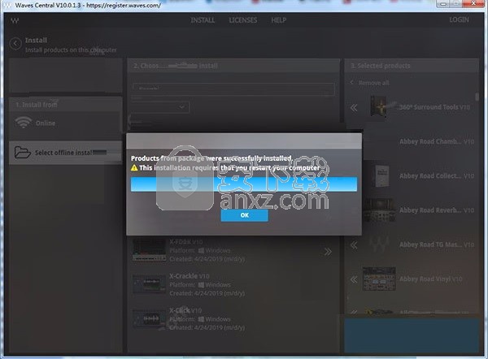Open the filter dropdown below search
The width and height of the screenshot is (488, 359).
(x=160, y=107)
